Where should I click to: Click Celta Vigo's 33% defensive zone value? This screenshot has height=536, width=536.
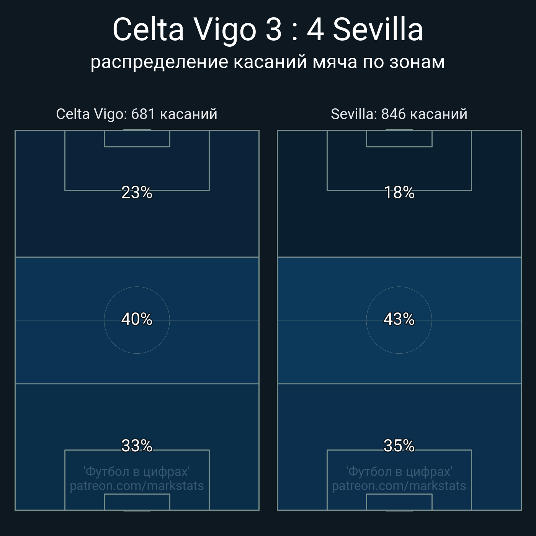click(x=137, y=446)
